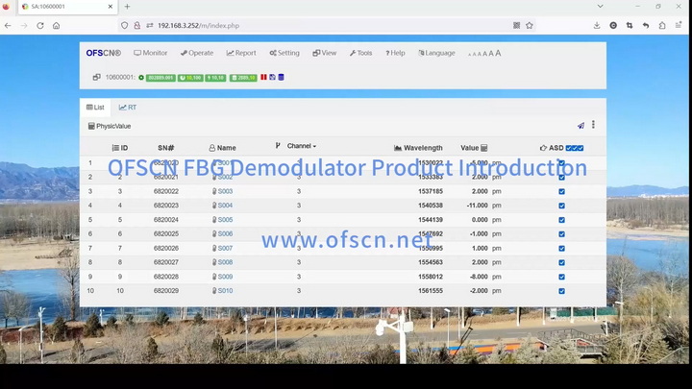692x389 pixels.
Task: Click the lock icon in address bar
Action: (137, 26)
